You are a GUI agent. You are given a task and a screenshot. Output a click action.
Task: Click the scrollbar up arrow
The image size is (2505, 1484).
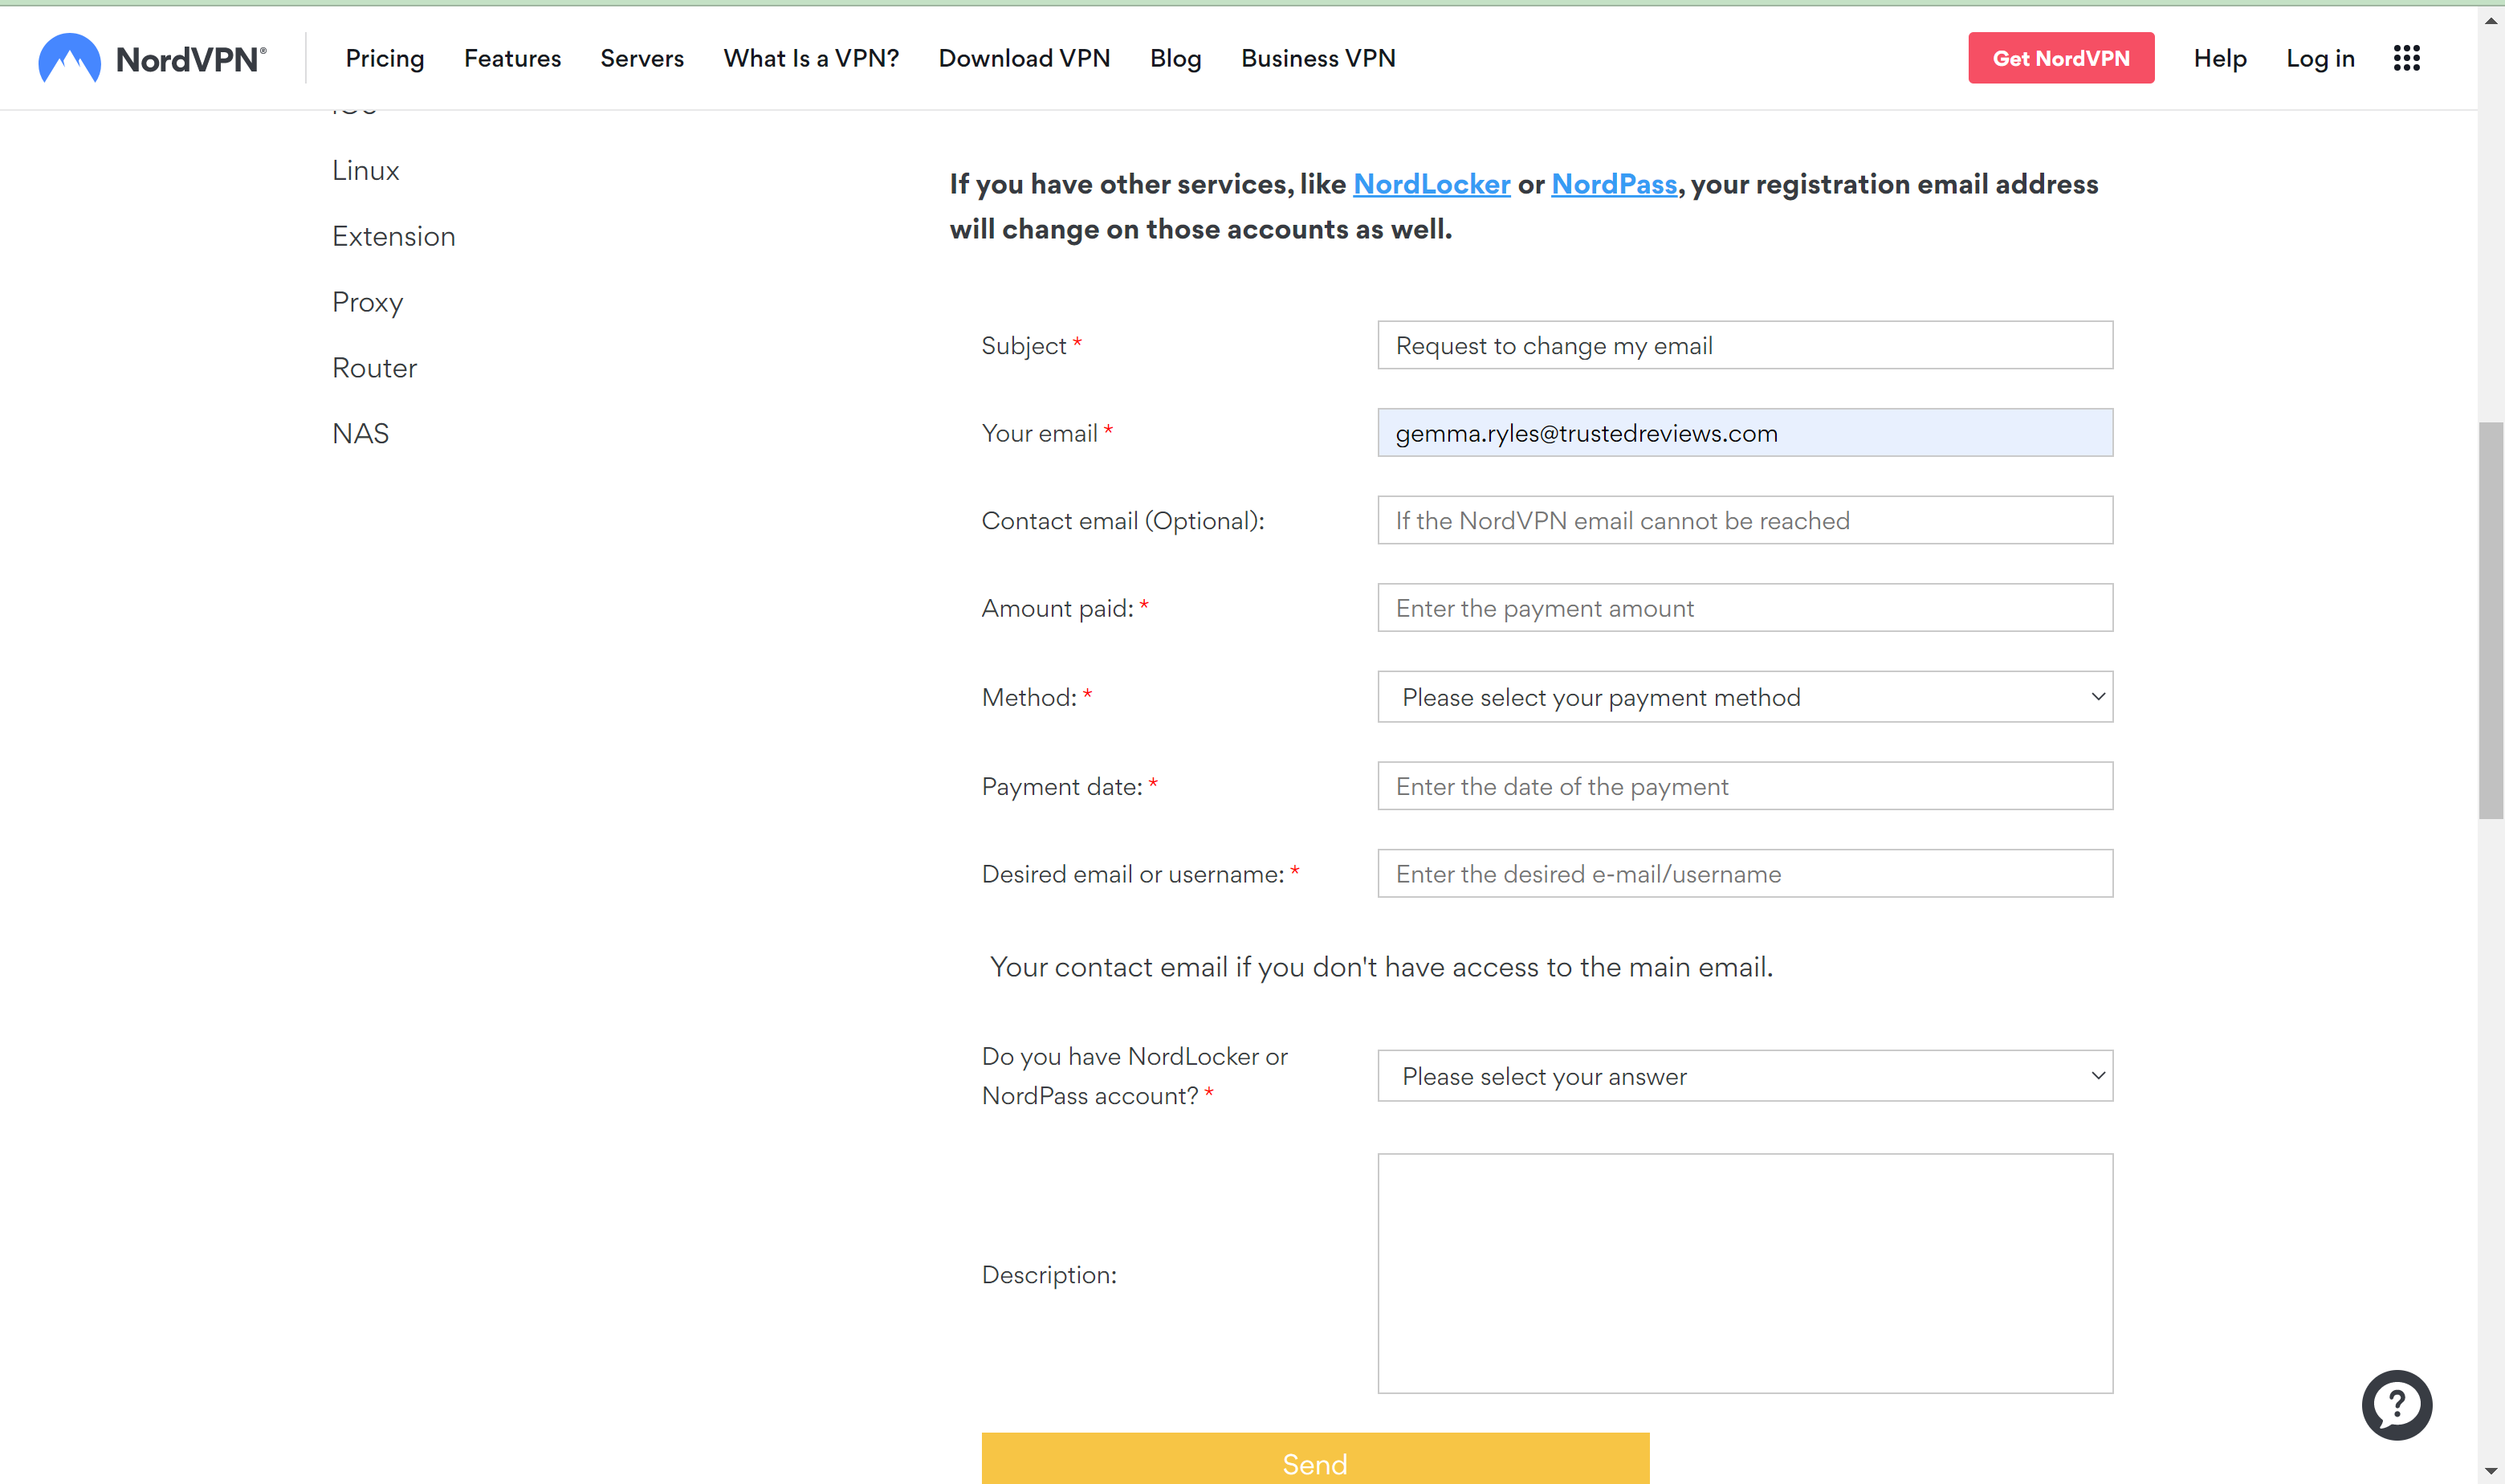coord(2490,20)
